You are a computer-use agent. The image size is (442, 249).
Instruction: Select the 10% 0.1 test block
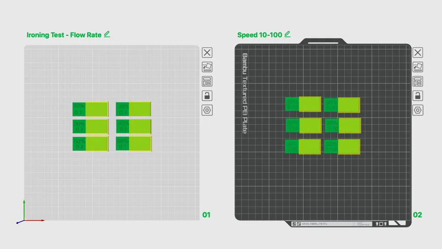coord(90,109)
